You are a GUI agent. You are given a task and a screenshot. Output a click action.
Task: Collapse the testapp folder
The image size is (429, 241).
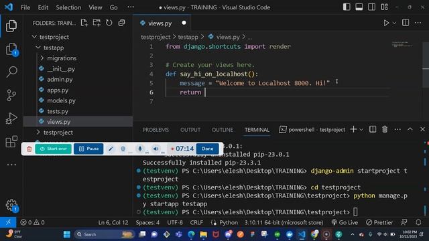pos(38,48)
